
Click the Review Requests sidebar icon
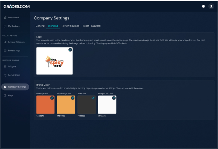pyautogui.click(x=5, y=42)
